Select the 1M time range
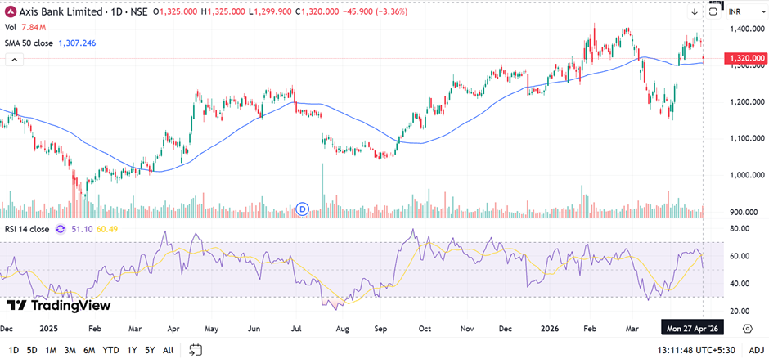The width and height of the screenshot is (769, 359). 51,350
